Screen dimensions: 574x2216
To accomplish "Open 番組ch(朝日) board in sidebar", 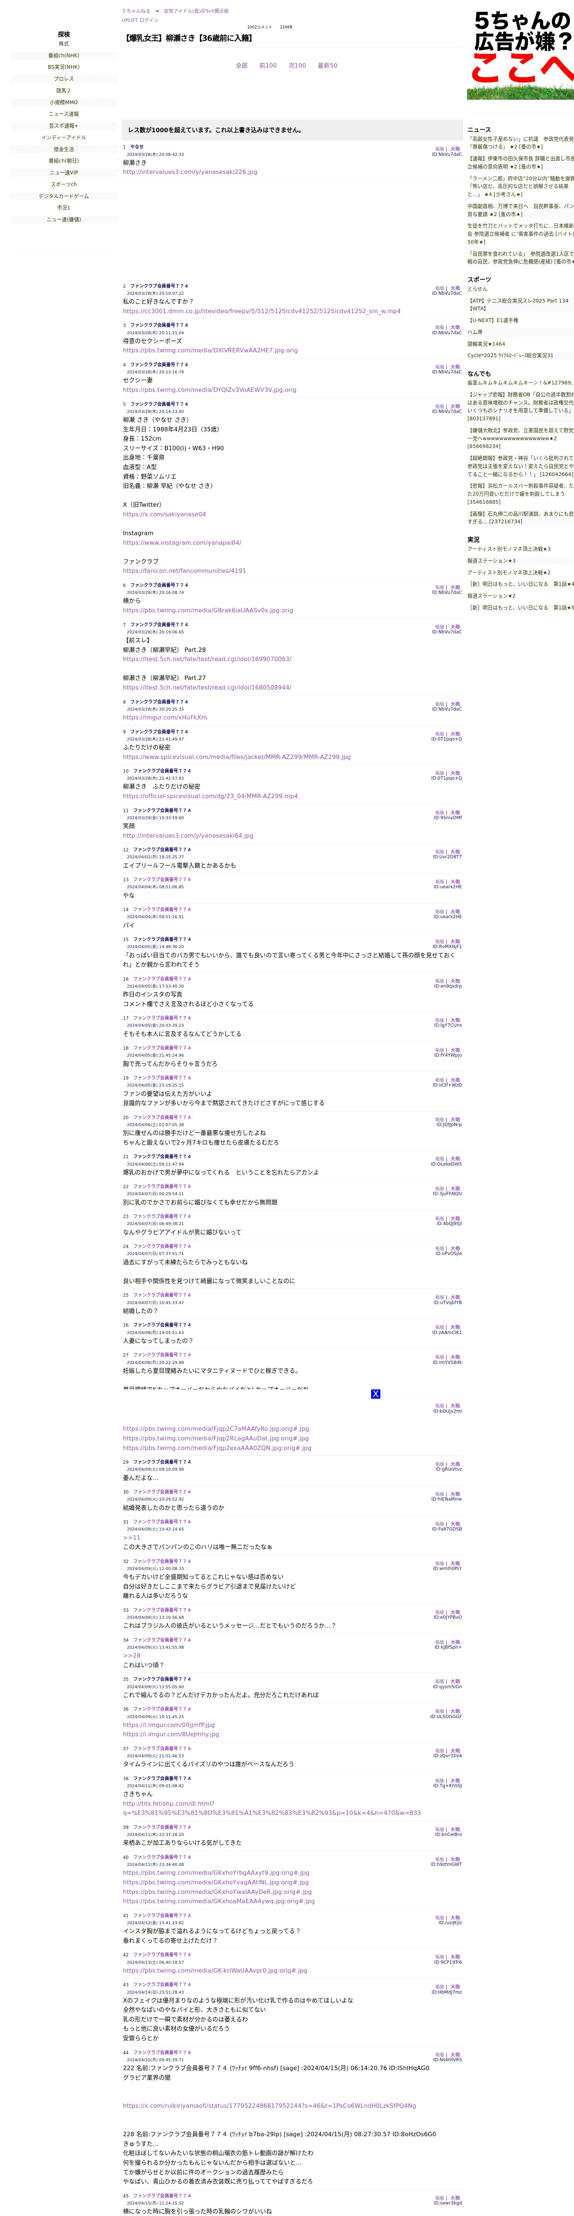I will click(x=63, y=161).
